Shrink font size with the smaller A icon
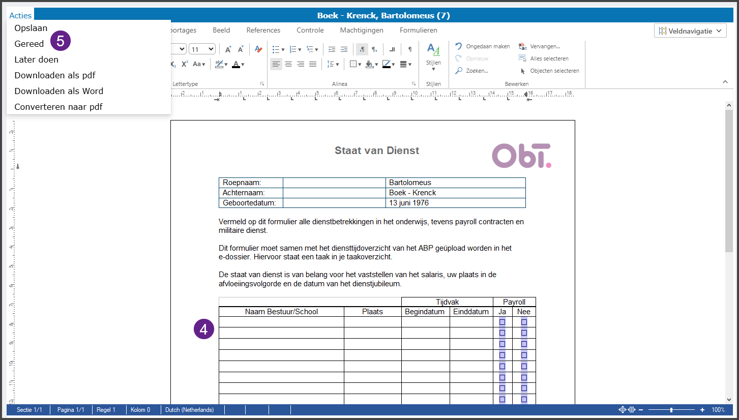Screen dimensions: 739x420 (x=241, y=49)
